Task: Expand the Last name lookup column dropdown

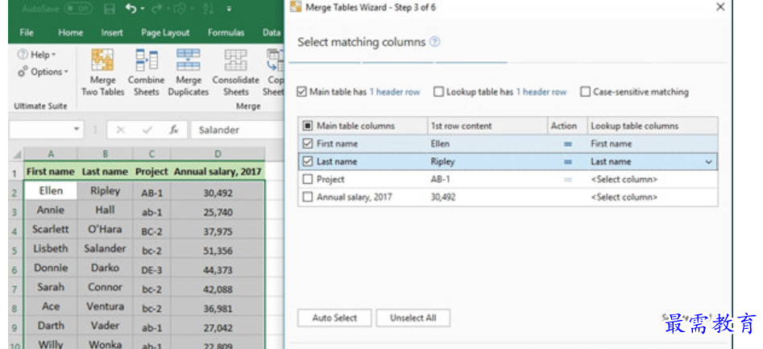Action: tap(708, 162)
